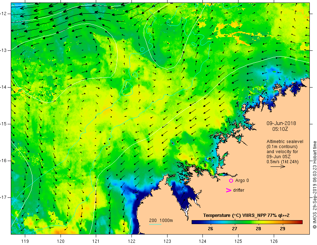Click the 'Temperature (°C) VIIRS_NPP 77% ql>=2' title

[246, 215]
